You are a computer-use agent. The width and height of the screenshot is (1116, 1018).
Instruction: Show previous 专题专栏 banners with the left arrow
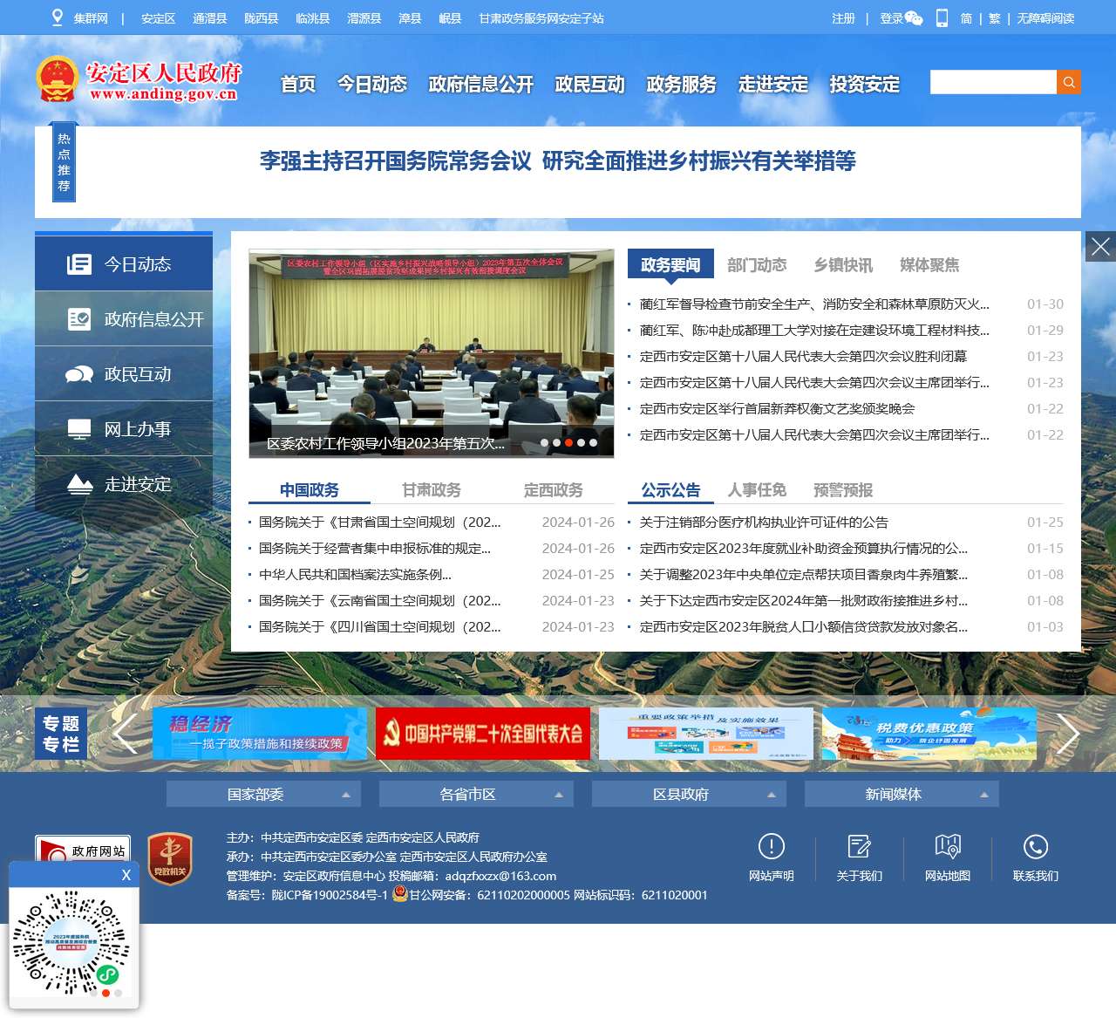tap(126, 734)
